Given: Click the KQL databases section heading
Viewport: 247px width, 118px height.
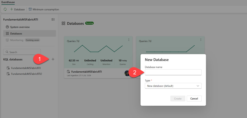Looking at the screenshot, I should [13, 60].
